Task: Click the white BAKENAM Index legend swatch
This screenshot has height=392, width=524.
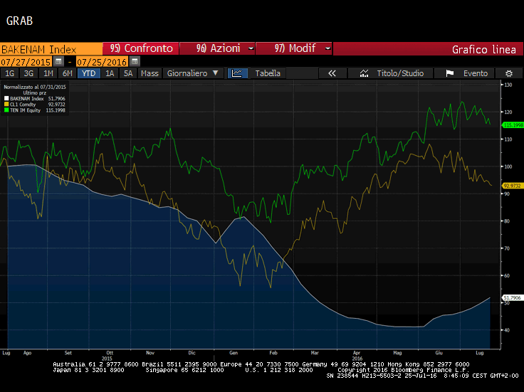Action: point(6,99)
